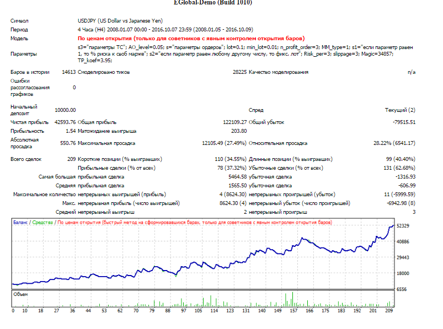The image size is (443, 329).
Task: Click the profitable trades value 78 (37.32%)
Action: (232, 168)
